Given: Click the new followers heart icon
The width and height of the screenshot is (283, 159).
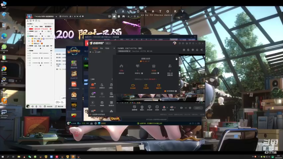Looking at the screenshot, I should point(138,66).
